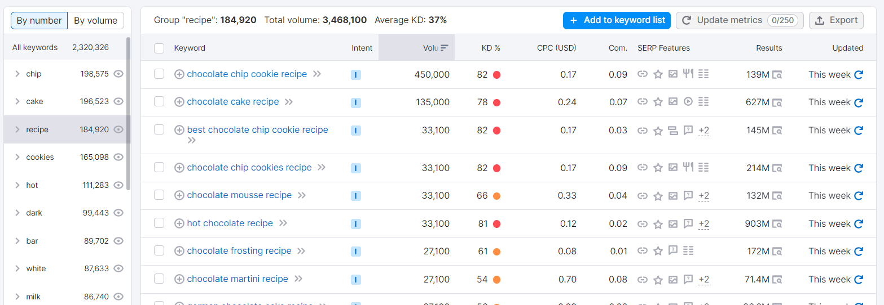This screenshot has height=305, width=884.
Task: Check the chocolate chip cookies recipe row
Action: 159,167
